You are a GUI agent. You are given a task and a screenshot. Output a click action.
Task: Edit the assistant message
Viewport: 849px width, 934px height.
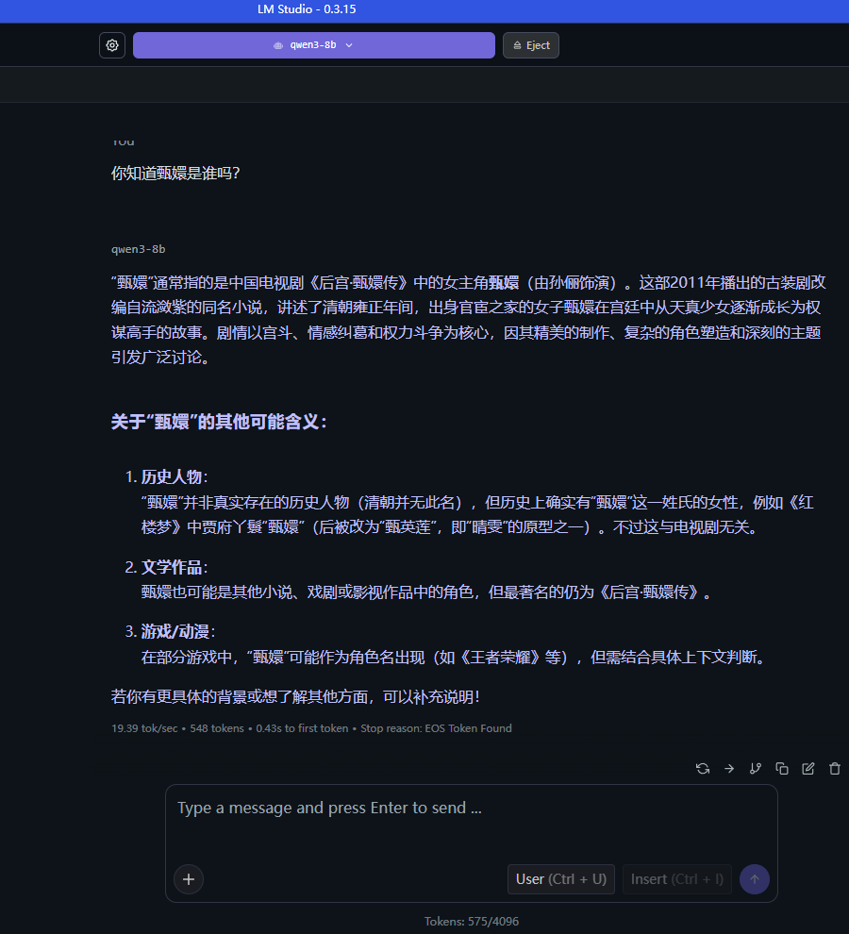[808, 769]
